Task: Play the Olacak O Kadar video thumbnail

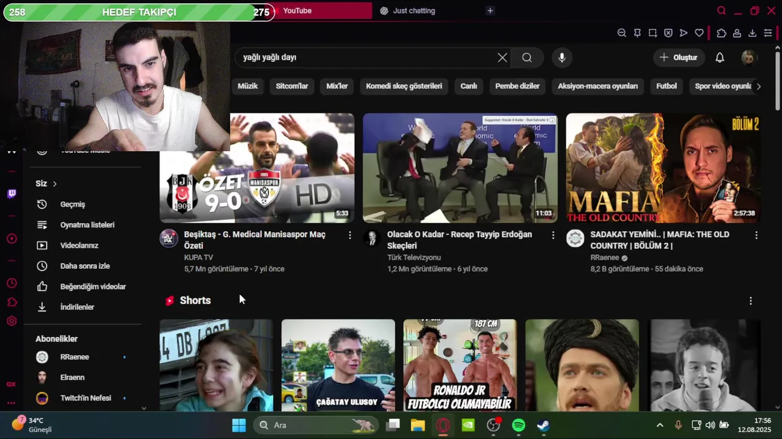Action: click(x=460, y=168)
